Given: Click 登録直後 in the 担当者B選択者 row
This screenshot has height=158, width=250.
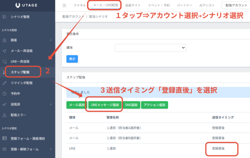Looking at the screenshot, I should 218,138.
